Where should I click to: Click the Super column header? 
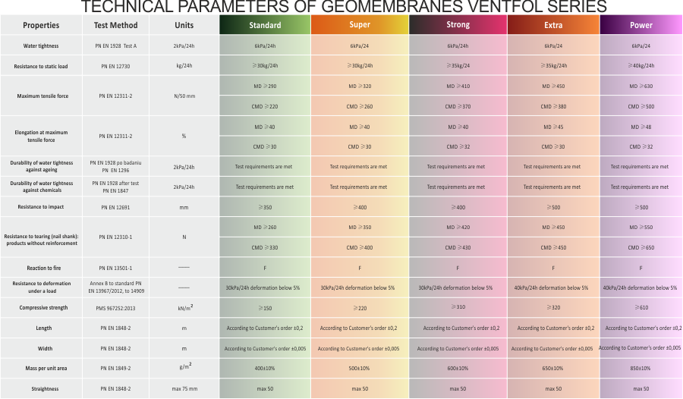tap(360, 25)
